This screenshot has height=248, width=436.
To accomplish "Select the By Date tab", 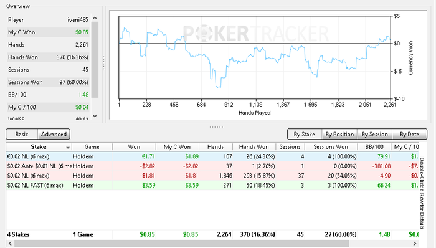I will click(409, 135).
